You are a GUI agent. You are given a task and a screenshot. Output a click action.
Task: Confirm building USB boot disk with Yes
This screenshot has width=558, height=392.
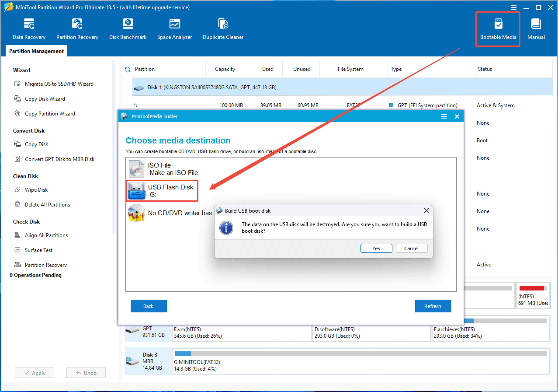(376, 248)
